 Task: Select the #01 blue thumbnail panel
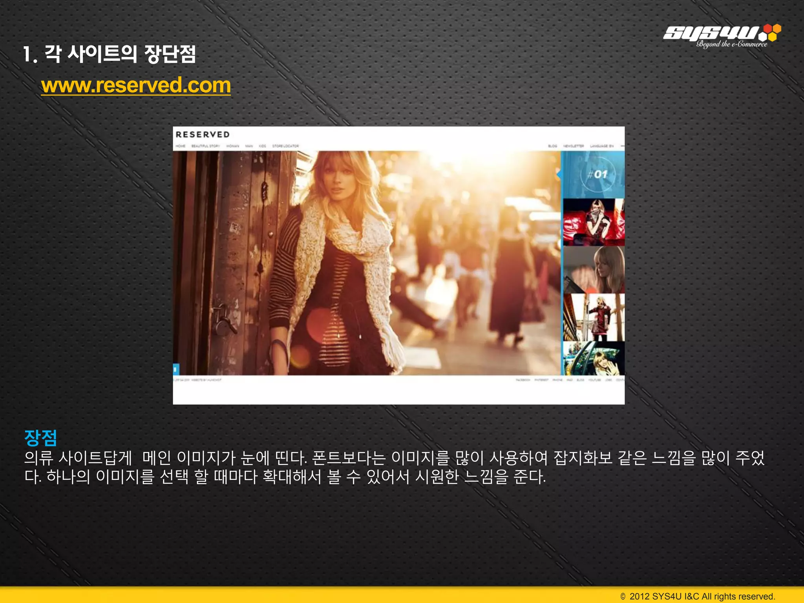point(594,174)
